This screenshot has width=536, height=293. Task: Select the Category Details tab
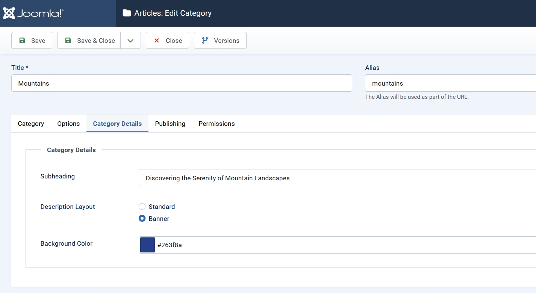point(117,124)
